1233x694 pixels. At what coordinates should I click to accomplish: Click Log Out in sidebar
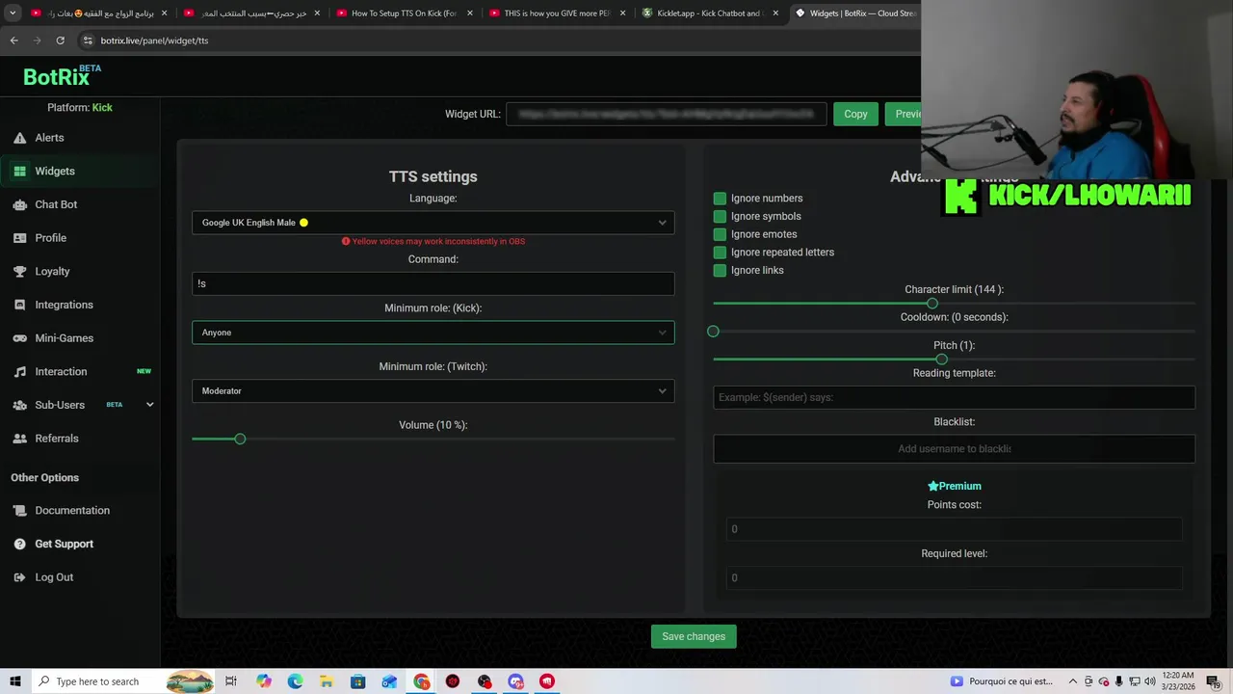(54, 577)
